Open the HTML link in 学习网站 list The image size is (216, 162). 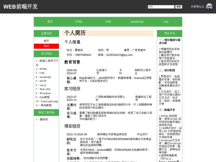pyautogui.click(x=43, y=69)
